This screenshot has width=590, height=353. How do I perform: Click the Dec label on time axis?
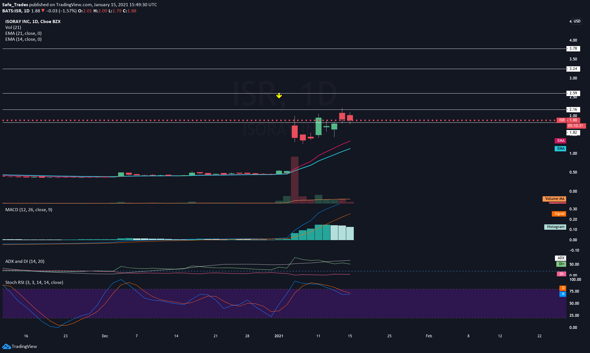pyautogui.click(x=105, y=336)
